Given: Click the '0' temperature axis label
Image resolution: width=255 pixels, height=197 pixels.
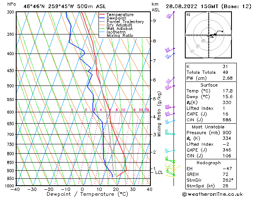Looking at the screenshot, I should click(82, 189).
